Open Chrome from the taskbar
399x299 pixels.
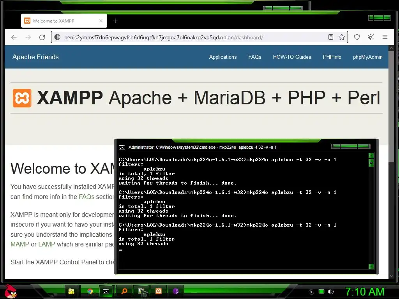tap(90, 291)
